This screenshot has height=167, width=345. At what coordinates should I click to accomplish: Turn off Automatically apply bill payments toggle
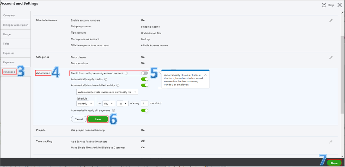coord(145,110)
